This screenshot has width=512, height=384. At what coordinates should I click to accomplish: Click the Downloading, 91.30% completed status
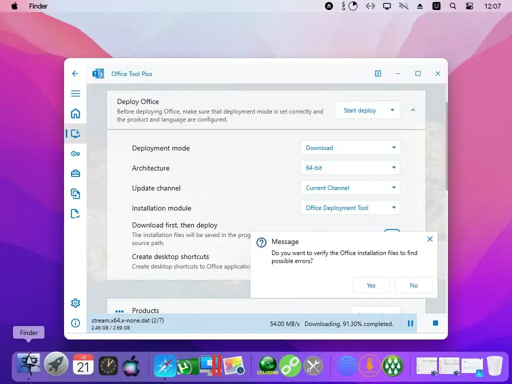coord(348,323)
